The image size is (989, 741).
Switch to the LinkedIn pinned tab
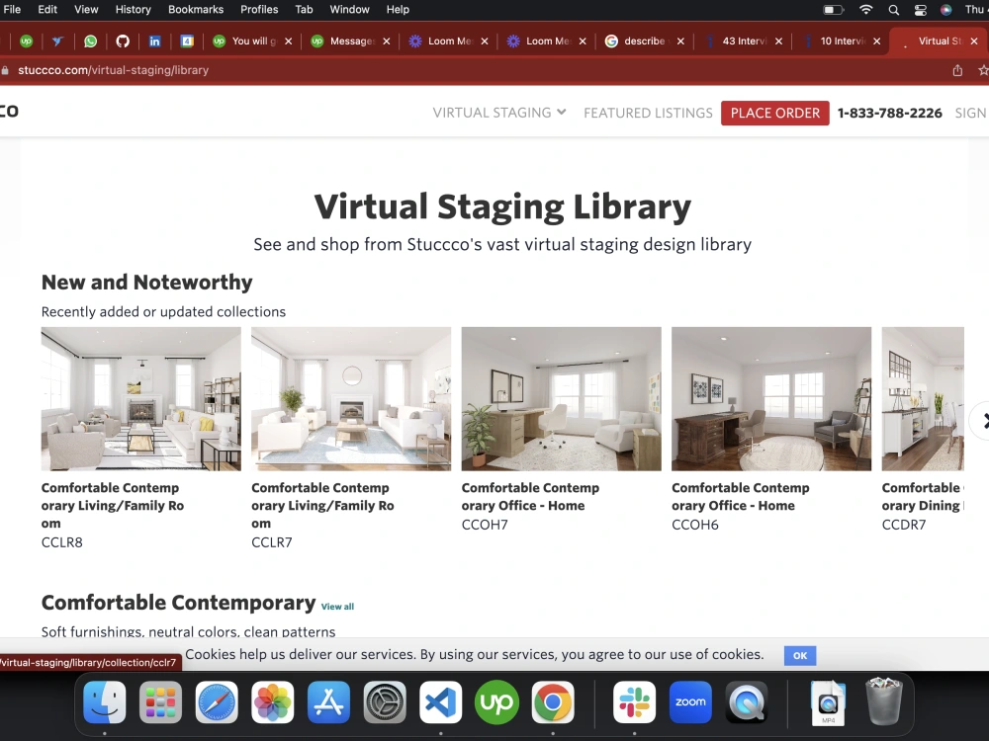(x=154, y=41)
